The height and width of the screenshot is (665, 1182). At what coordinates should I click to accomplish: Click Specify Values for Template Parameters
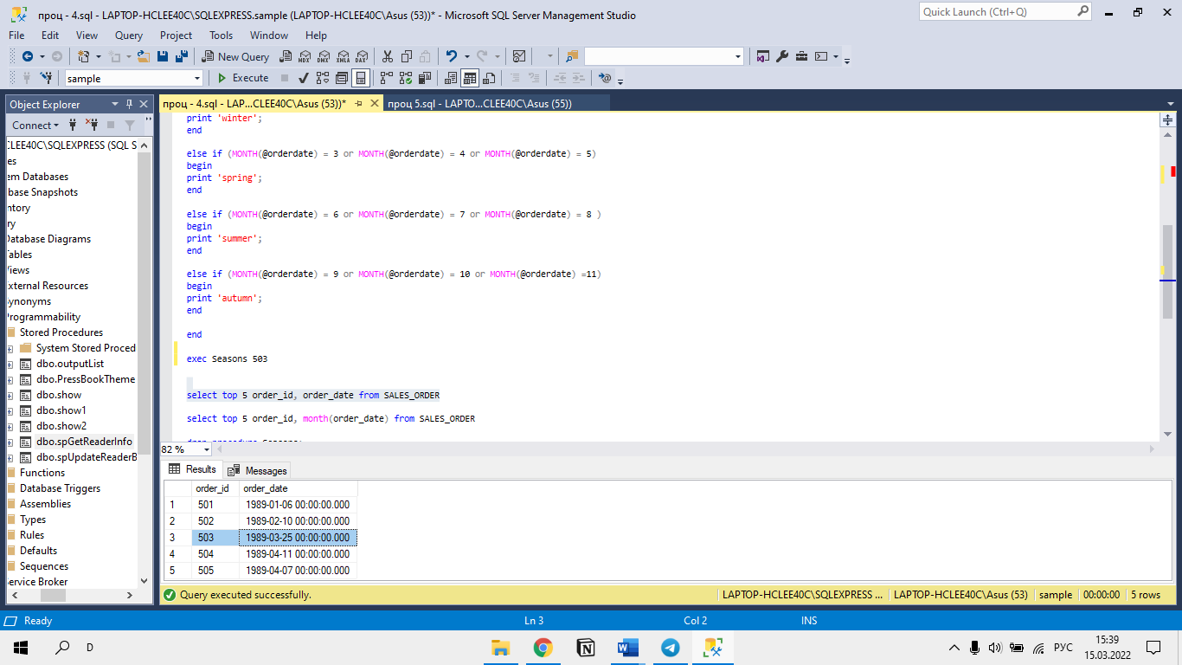(605, 78)
